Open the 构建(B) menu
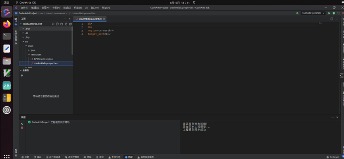This screenshot has height=159, width=344. [78, 8]
